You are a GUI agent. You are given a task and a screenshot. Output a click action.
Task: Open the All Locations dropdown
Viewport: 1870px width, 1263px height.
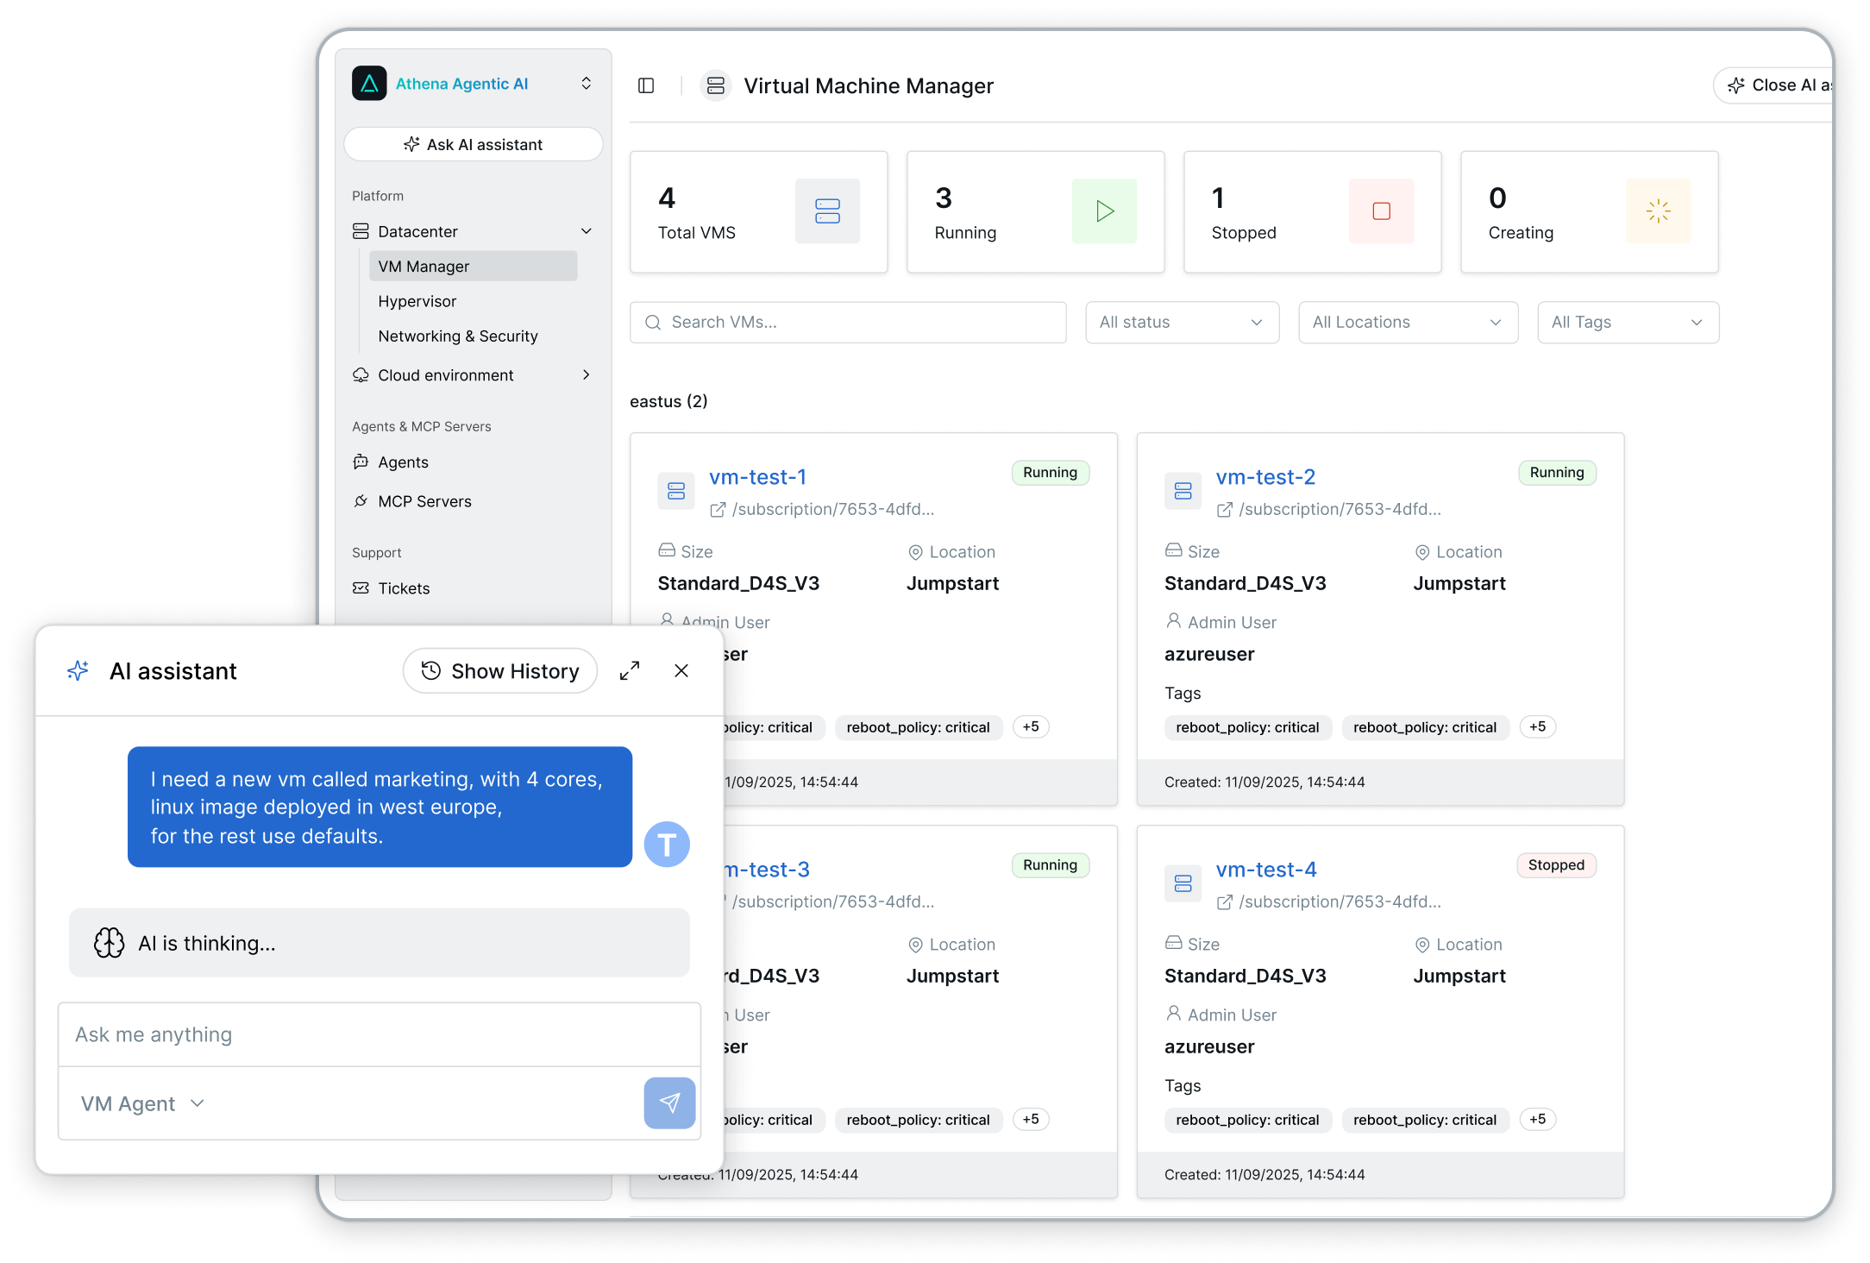pos(1408,323)
